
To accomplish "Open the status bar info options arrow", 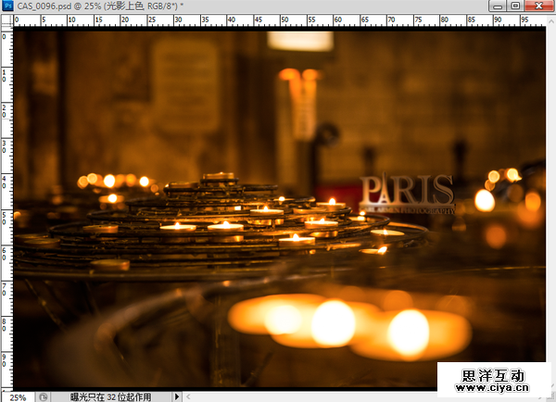I will [177, 396].
